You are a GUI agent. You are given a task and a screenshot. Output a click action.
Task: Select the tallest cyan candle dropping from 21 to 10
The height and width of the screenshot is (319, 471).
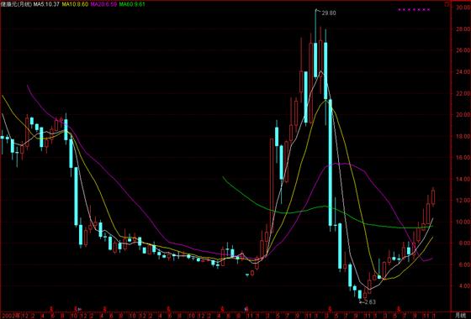pos(331,164)
